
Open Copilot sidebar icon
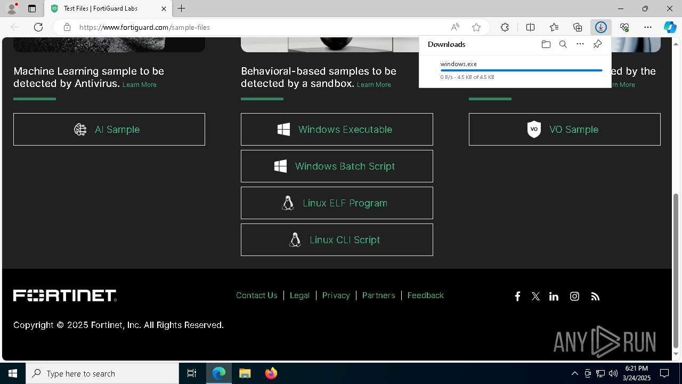tap(670, 27)
